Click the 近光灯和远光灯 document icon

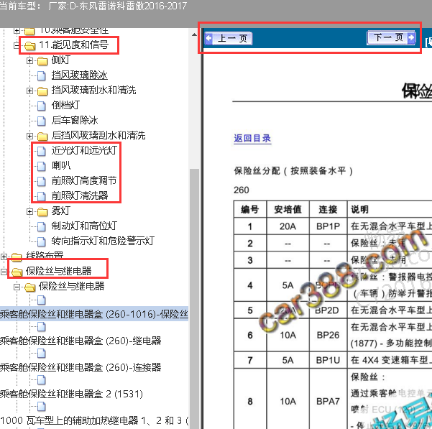41,151
